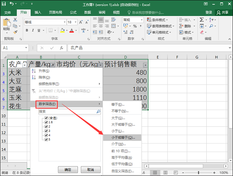Uncheck the value 3 checkbox
233x176 pixels.
click(46, 131)
